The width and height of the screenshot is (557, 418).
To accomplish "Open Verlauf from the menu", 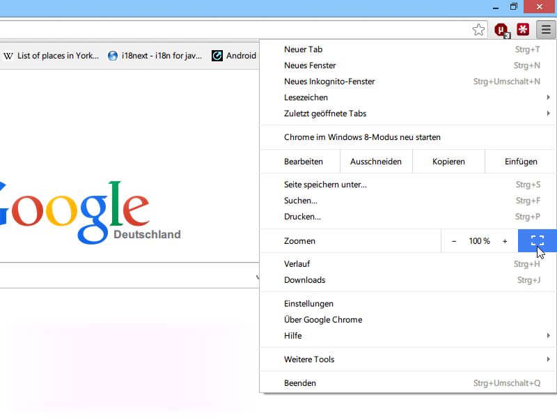I will pyautogui.click(x=408, y=264).
